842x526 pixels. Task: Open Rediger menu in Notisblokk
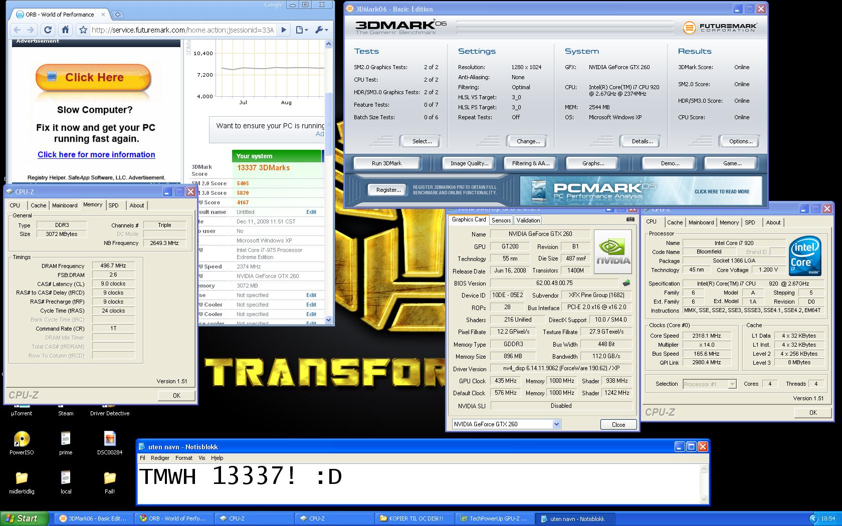click(160, 458)
